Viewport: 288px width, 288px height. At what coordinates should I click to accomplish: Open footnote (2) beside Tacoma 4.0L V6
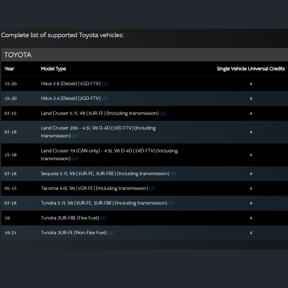(152, 188)
